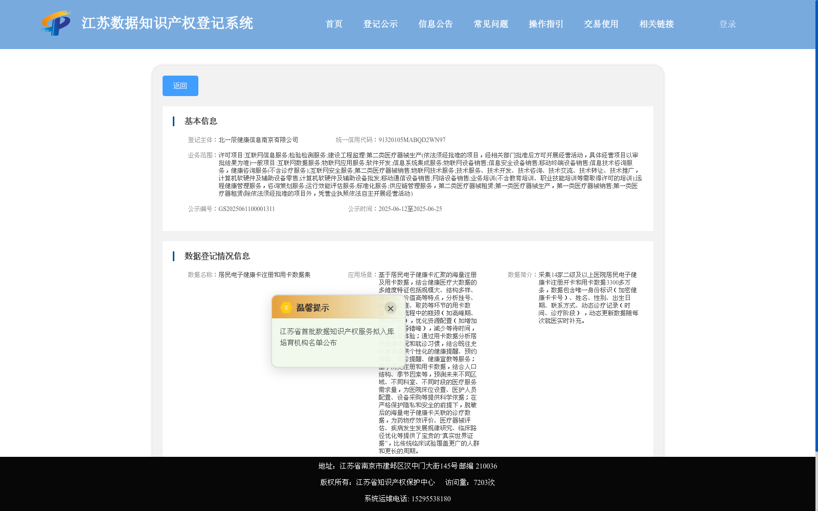Screen dimensions: 818x511
Task: Click the Jiangsu IP system logo icon
Action: click(x=56, y=23)
